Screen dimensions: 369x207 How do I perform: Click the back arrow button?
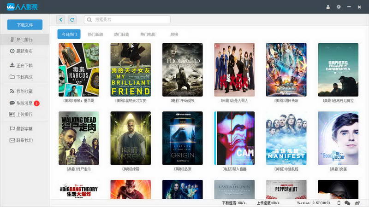(61, 20)
